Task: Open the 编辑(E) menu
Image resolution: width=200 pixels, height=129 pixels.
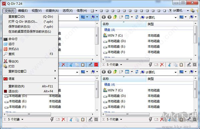Action: pyautogui.click(x=23, y=11)
